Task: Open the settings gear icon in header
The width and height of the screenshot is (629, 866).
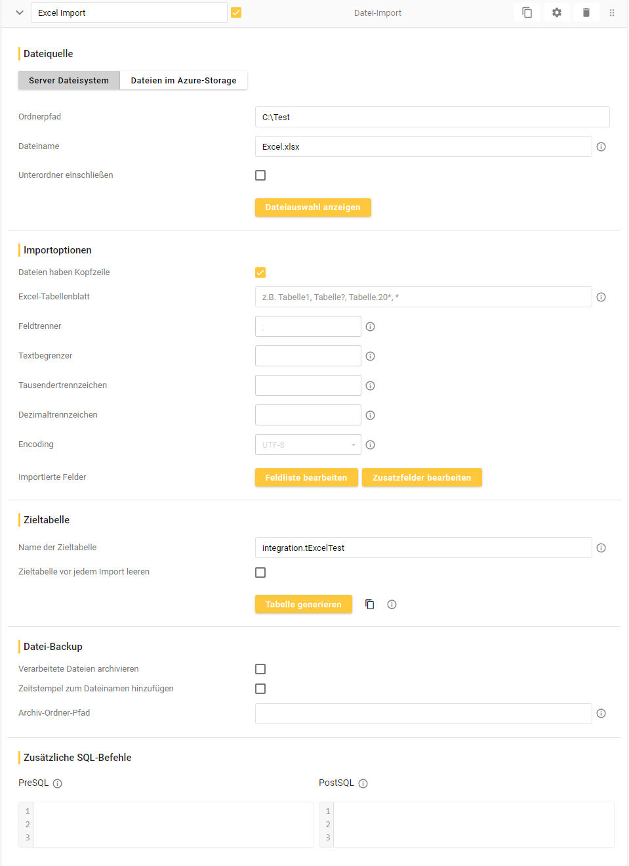Action: (556, 12)
